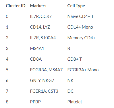Select the Memory CD4+ cell type
114x108 pixels.
(x=81, y=38)
